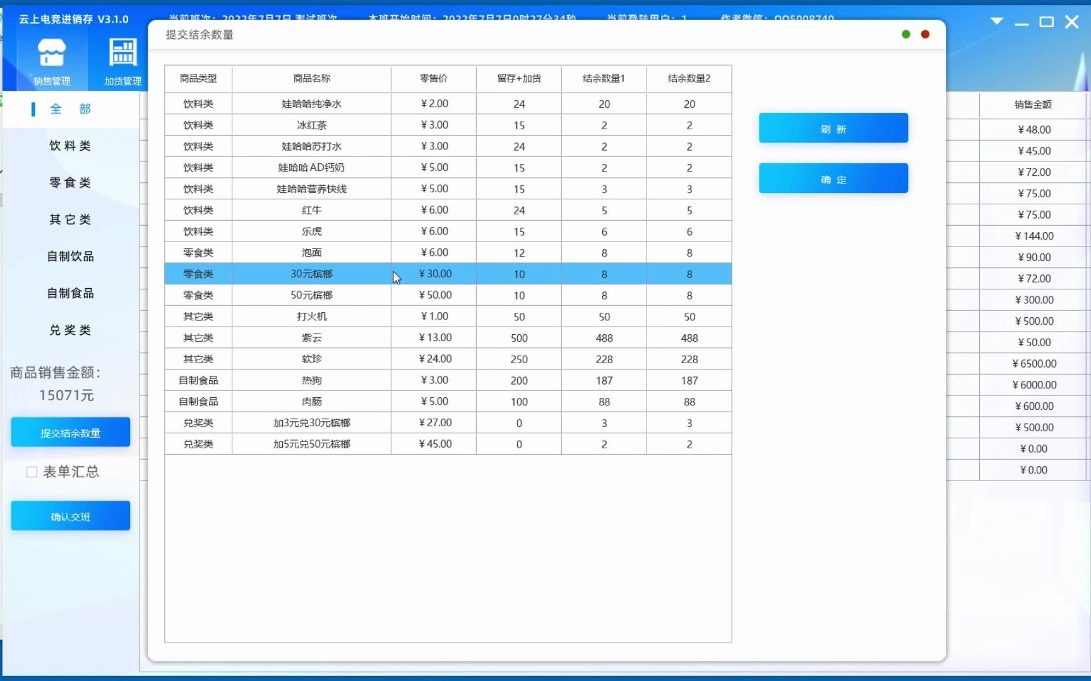This screenshot has width=1091, height=681.
Task: Select the 加5元兑50元槟榔 row
Action: [448, 445]
